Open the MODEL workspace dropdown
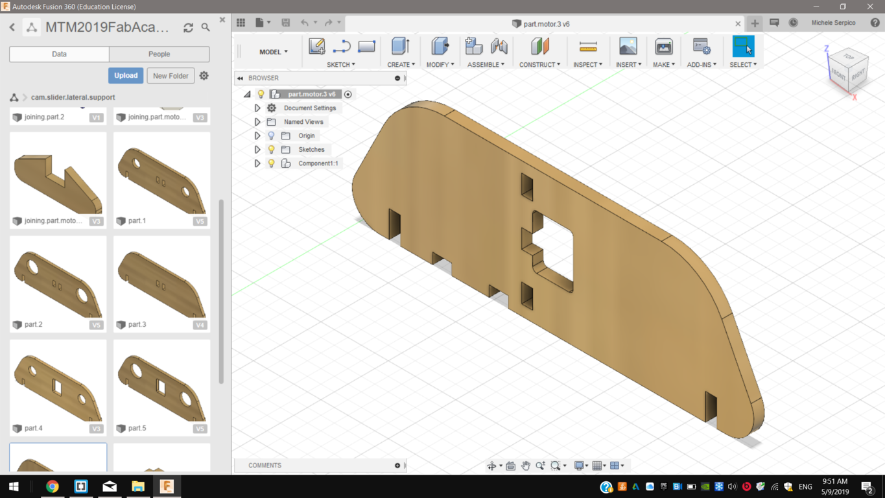The width and height of the screenshot is (885, 498). (x=273, y=52)
